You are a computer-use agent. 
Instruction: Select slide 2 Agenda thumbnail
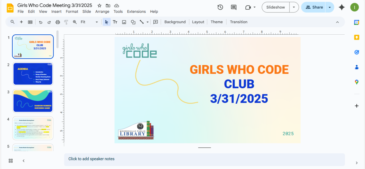click(x=33, y=74)
